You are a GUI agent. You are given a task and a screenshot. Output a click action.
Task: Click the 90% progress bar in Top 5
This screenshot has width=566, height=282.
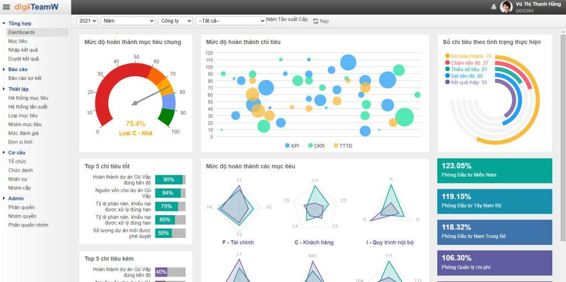(170, 179)
